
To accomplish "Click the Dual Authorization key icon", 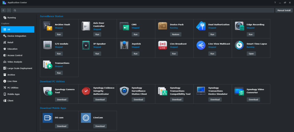I will (201, 26).
